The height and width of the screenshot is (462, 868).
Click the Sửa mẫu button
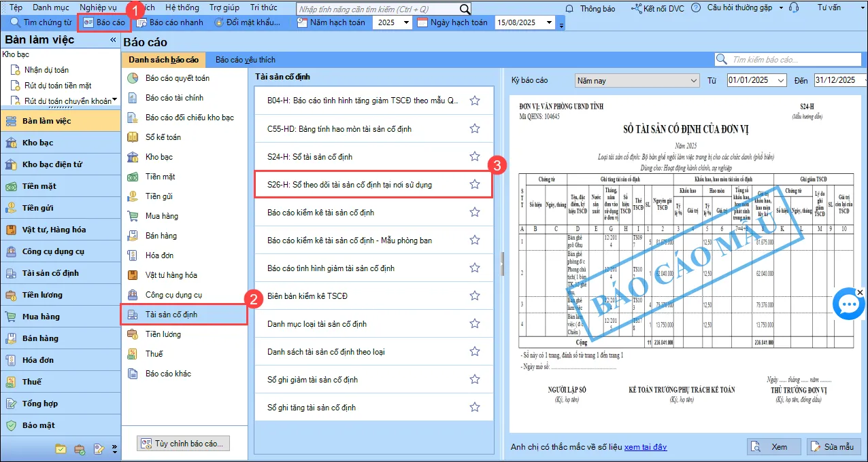point(833,446)
